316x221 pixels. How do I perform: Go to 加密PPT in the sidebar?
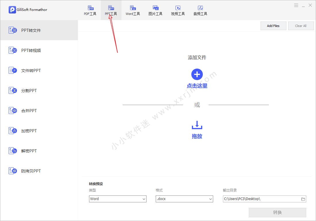pyautogui.click(x=29, y=131)
